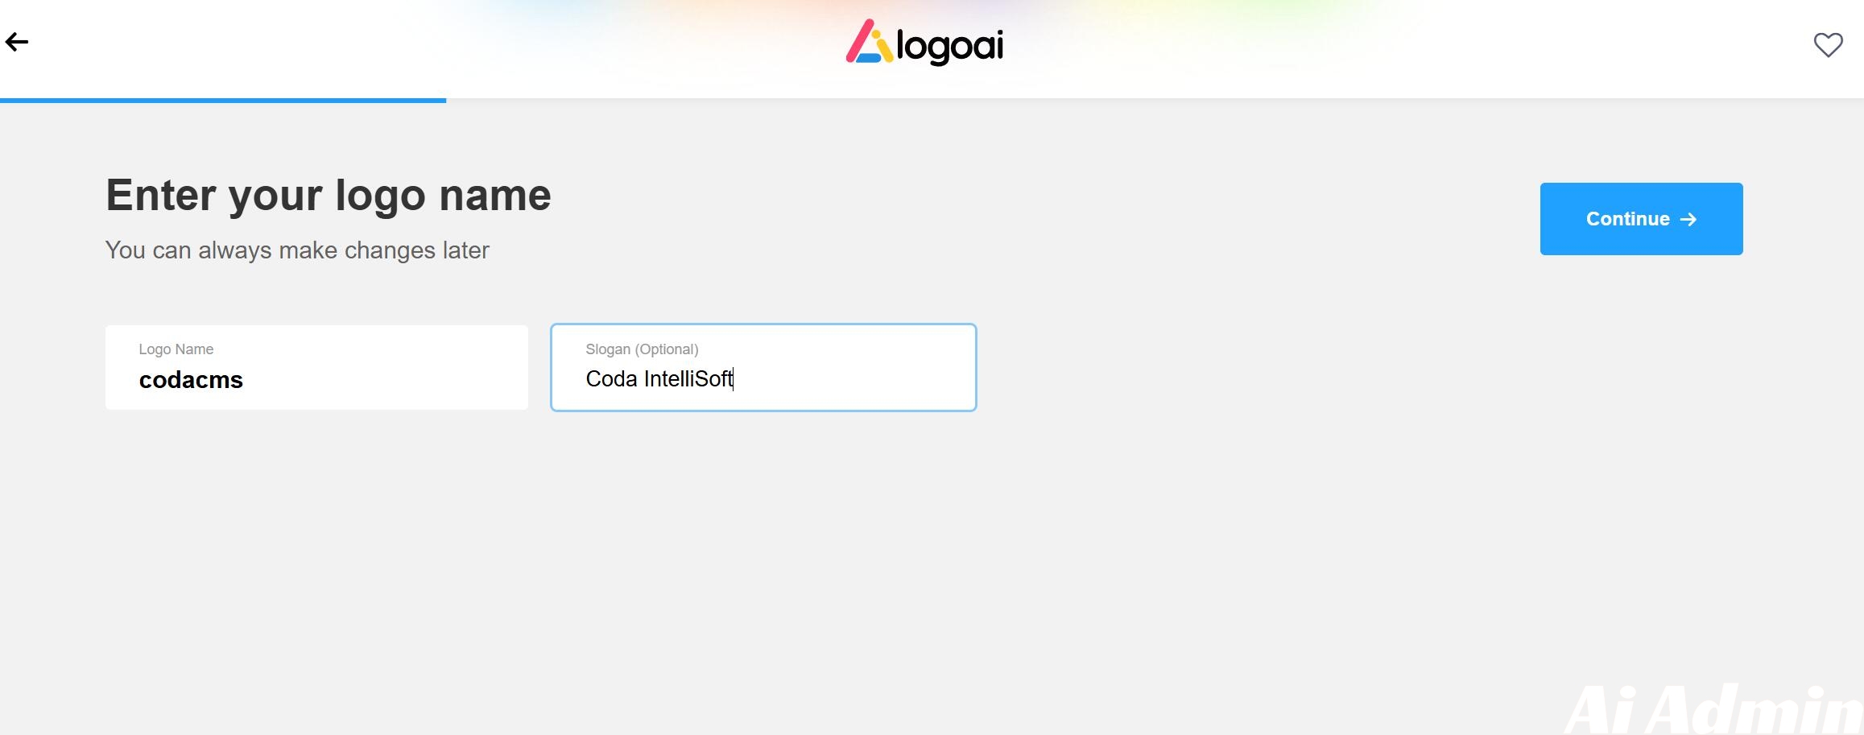The width and height of the screenshot is (1864, 735).
Task: Click the "Slogan (Optional)" field label
Action: click(x=642, y=349)
